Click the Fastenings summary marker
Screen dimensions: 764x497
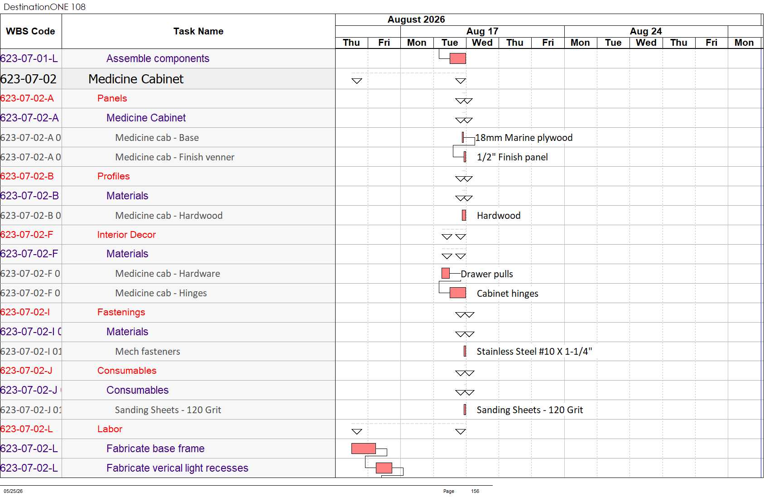pyautogui.click(x=465, y=314)
